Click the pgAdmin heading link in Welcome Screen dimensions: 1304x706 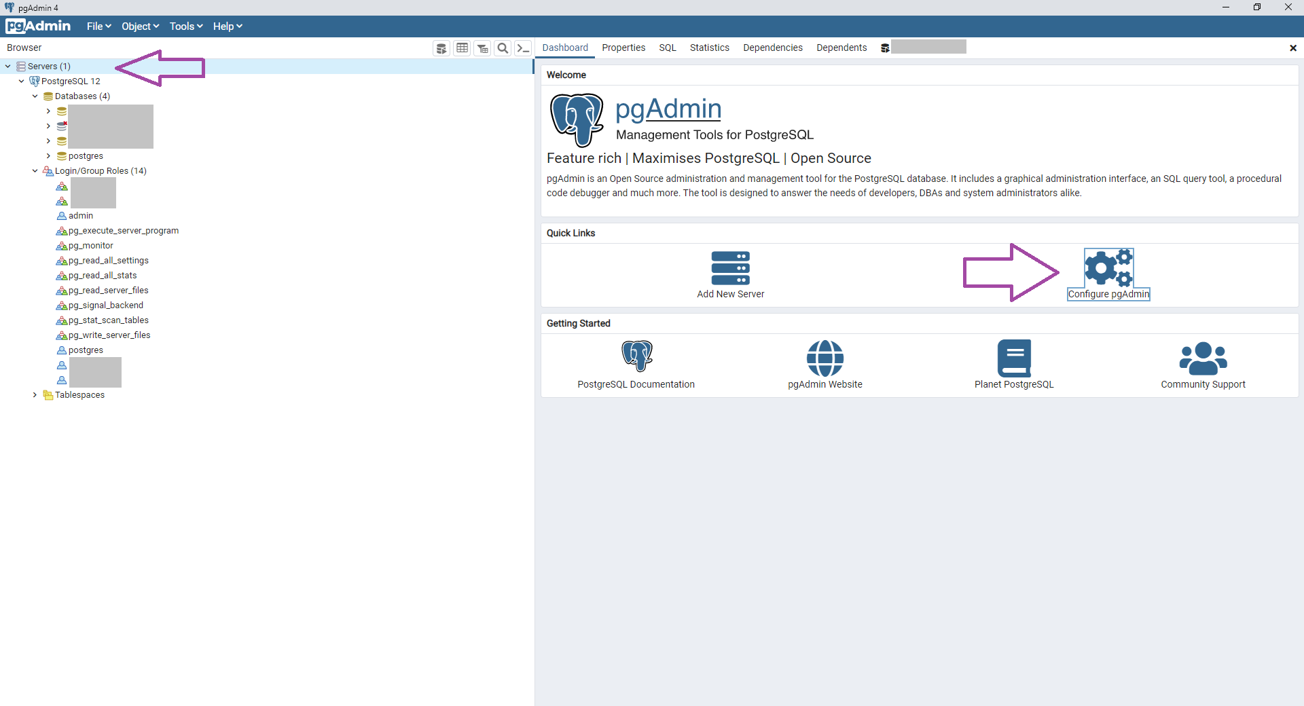668,109
